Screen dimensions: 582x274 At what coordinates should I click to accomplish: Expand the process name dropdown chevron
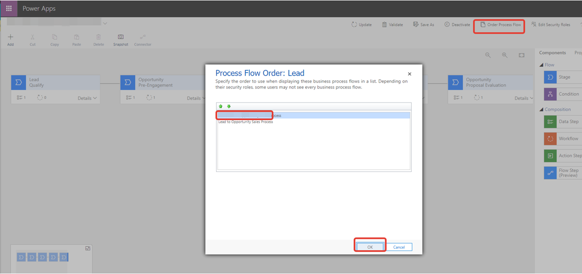pos(105,23)
